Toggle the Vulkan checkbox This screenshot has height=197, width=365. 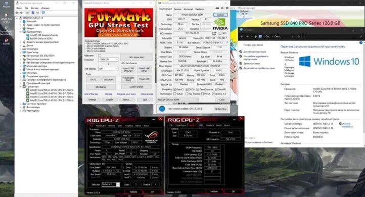[x=175, y=94]
